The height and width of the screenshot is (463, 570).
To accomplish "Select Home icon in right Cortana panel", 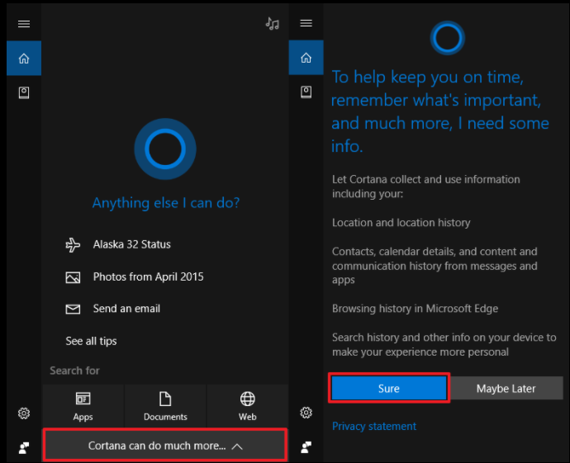I will point(306,58).
